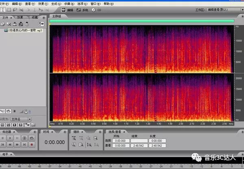244x169 pixels.
Task: Toggle Auto-Play in Files panel
Action: 2,111
